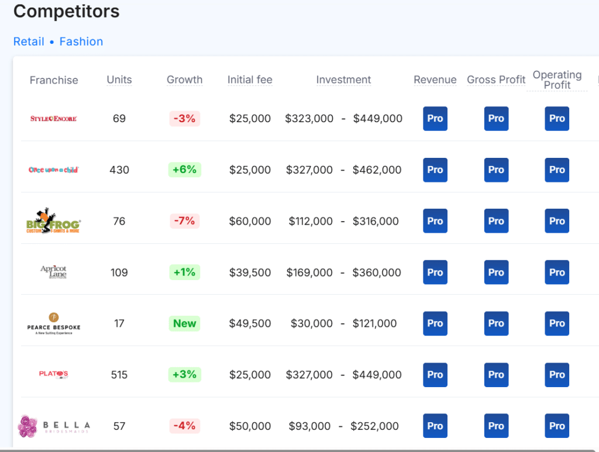The width and height of the screenshot is (599, 452).
Task: Sort by the Investment column header
Action: tap(343, 80)
